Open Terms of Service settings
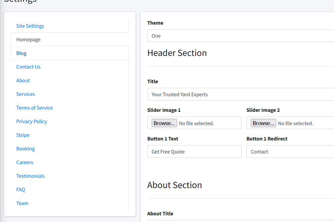Image resolution: width=334 pixels, height=222 pixels. (34, 108)
